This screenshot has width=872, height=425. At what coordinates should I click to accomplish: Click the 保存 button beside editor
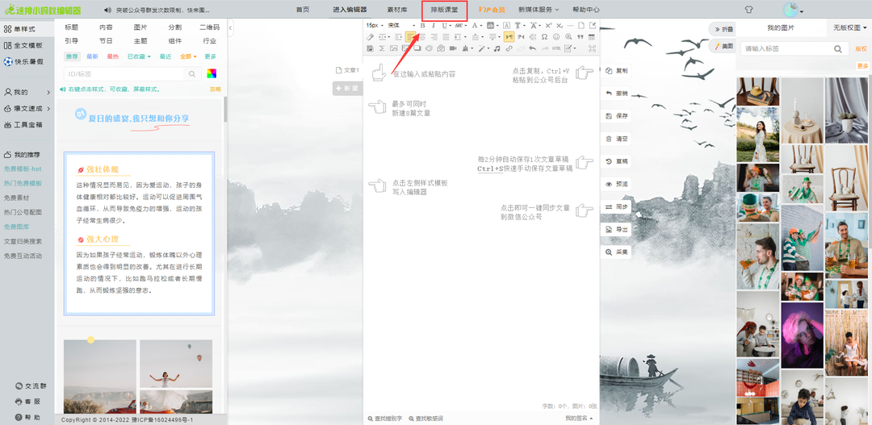616,116
